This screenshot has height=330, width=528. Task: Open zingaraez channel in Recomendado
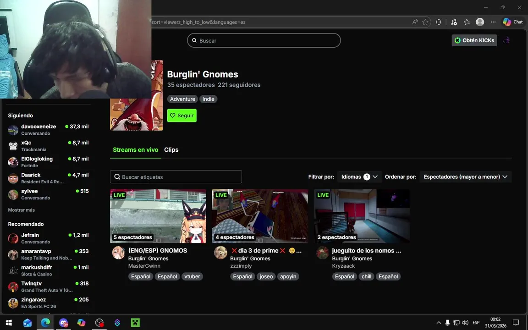[x=49, y=302]
